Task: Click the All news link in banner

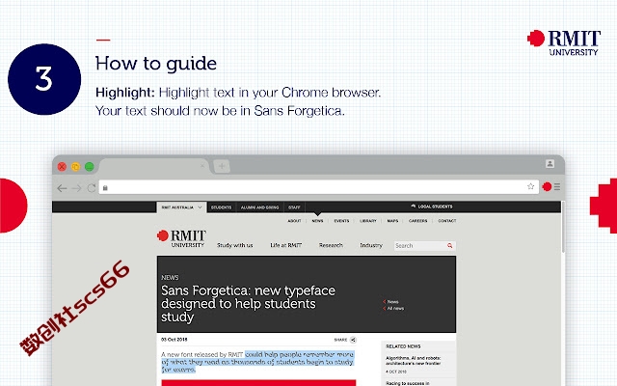Action: [393, 309]
